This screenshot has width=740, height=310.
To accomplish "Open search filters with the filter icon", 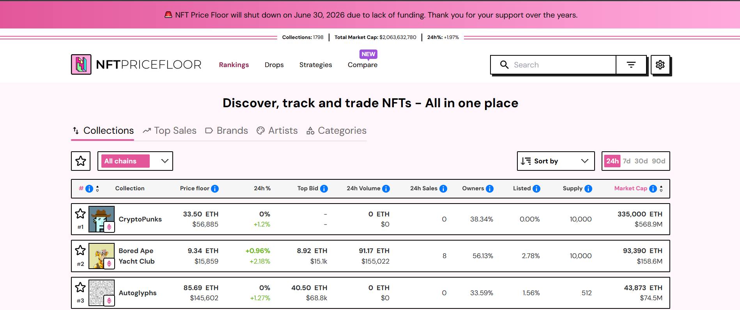I will click(631, 65).
